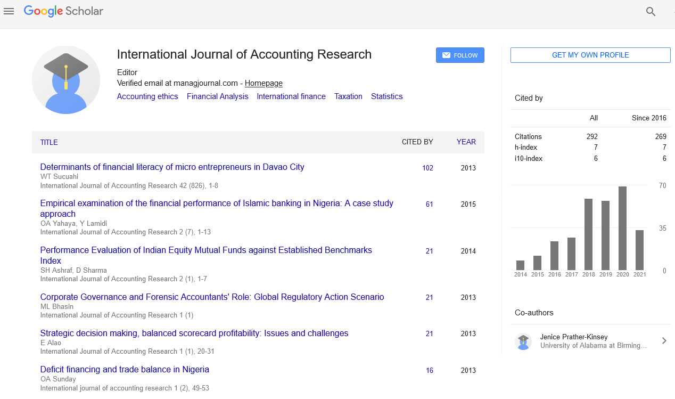Click the search magnifier icon

tap(651, 12)
